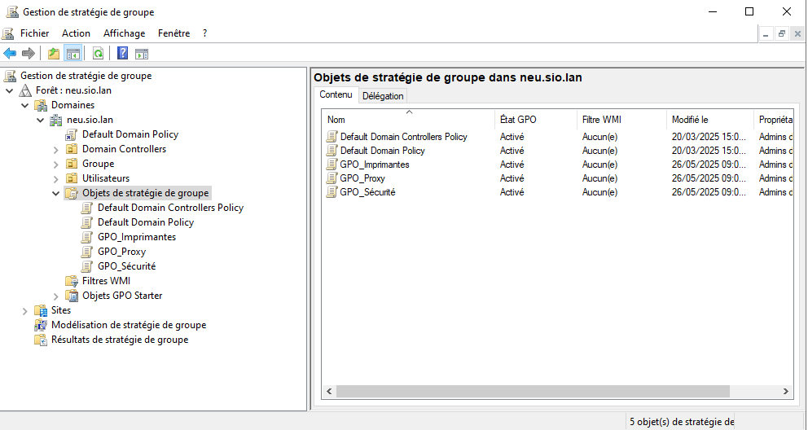Select GPO_Sécurité in the right list
Image resolution: width=808 pixels, height=430 pixels.
[x=367, y=192]
